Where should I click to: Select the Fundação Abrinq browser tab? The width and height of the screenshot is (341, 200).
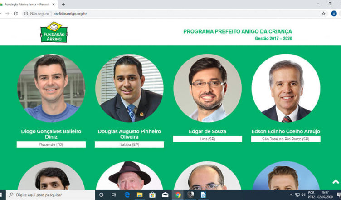(27, 4)
